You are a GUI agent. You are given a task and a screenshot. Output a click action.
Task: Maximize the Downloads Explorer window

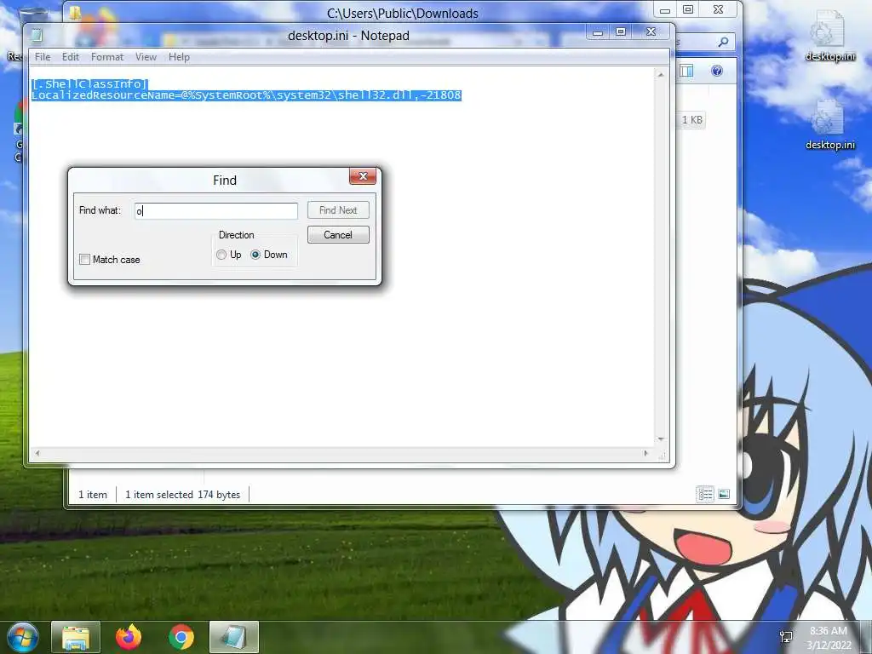pyautogui.click(x=688, y=10)
